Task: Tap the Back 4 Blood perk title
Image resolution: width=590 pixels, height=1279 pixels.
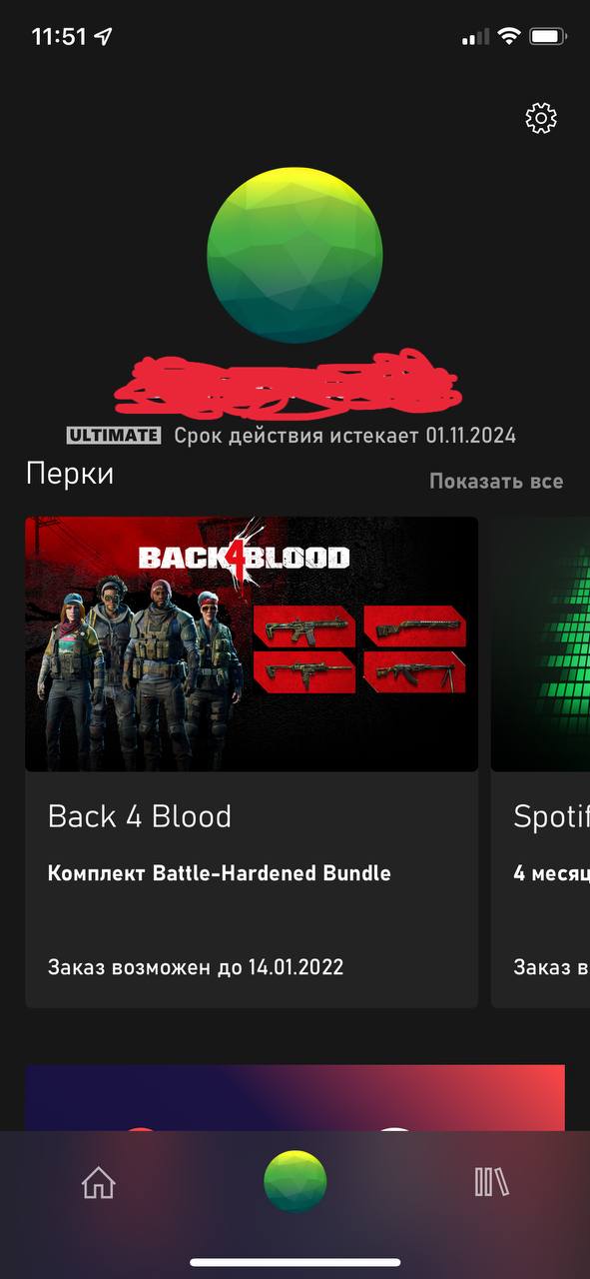Action: [140, 816]
